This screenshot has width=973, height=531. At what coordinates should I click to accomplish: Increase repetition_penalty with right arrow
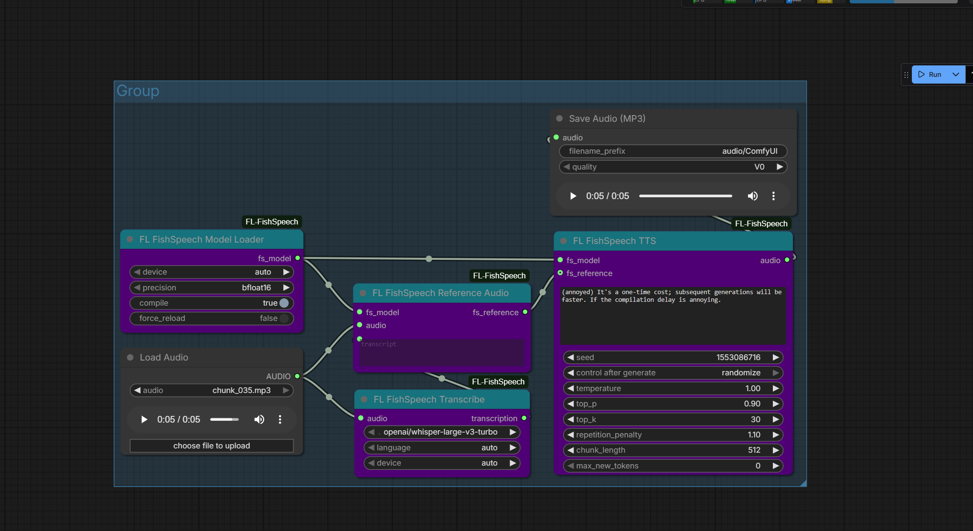(x=776, y=435)
